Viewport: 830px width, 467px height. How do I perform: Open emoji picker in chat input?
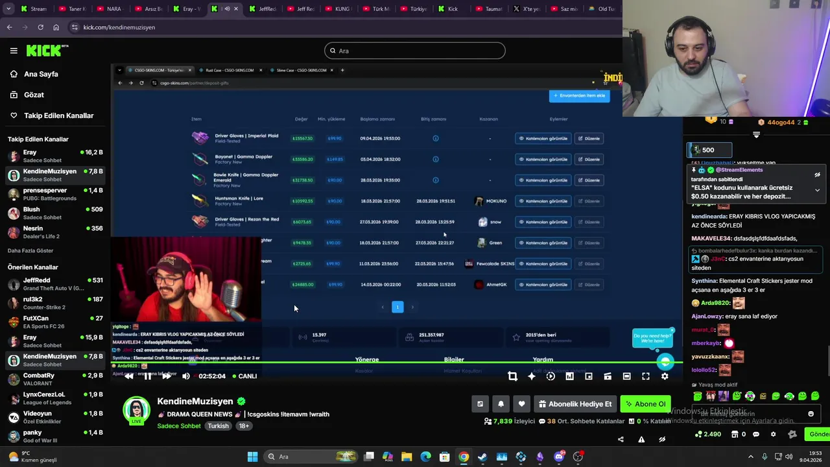[x=811, y=414]
